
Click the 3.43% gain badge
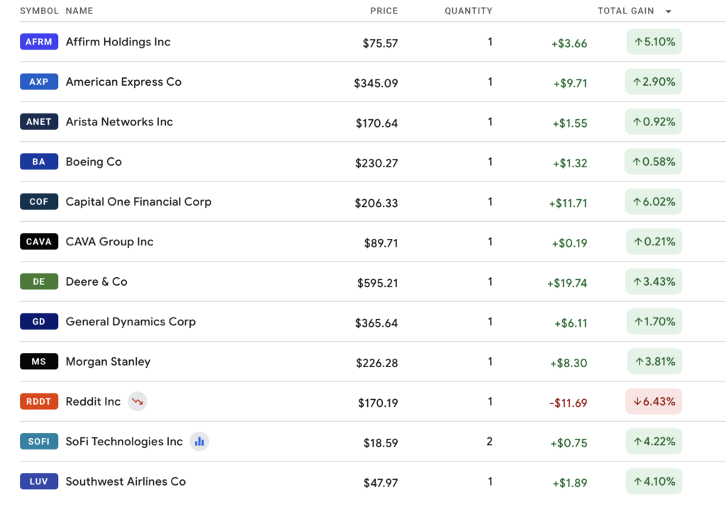654,281
